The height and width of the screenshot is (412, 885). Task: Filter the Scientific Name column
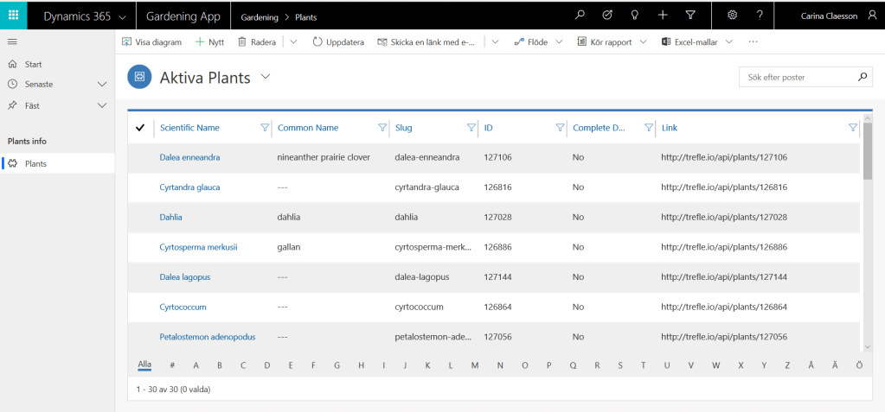[265, 128]
